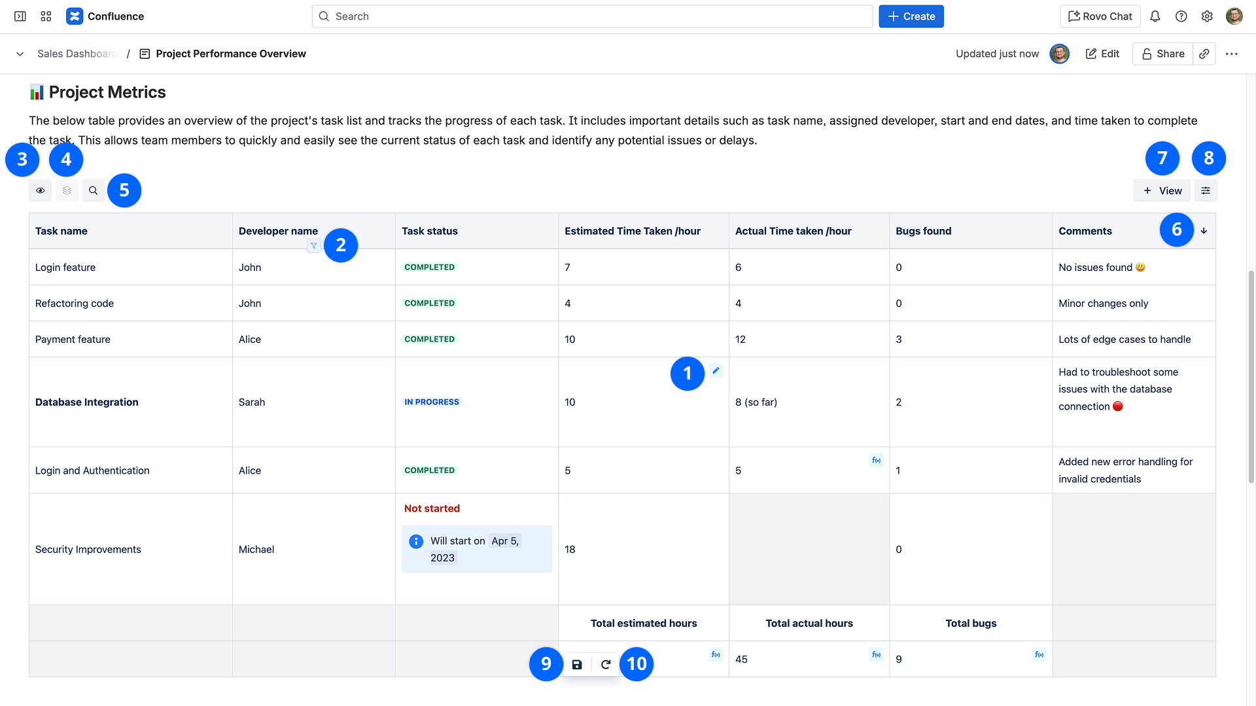Open the app switcher grid
Viewport: 1256px width, 706px height.
pyautogui.click(x=46, y=16)
